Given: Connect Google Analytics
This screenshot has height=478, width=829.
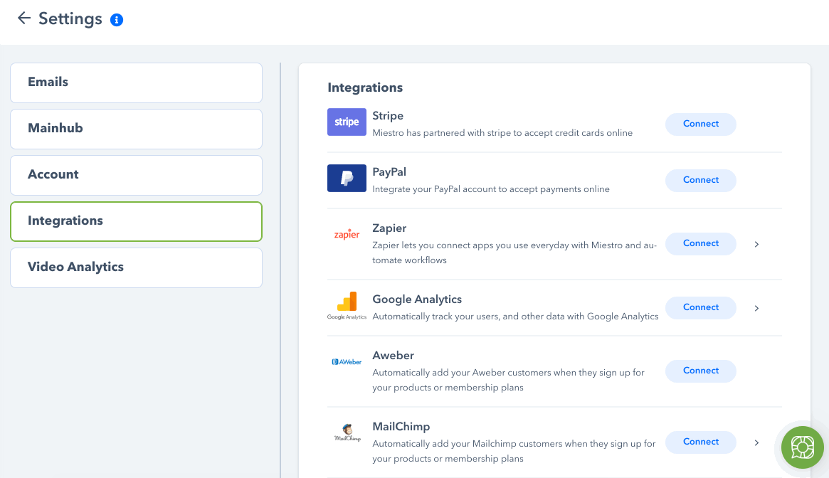Looking at the screenshot, I should [700, 308].
